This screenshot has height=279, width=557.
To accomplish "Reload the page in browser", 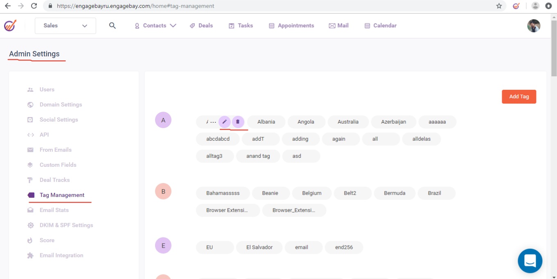I will [x=34, y=6].
